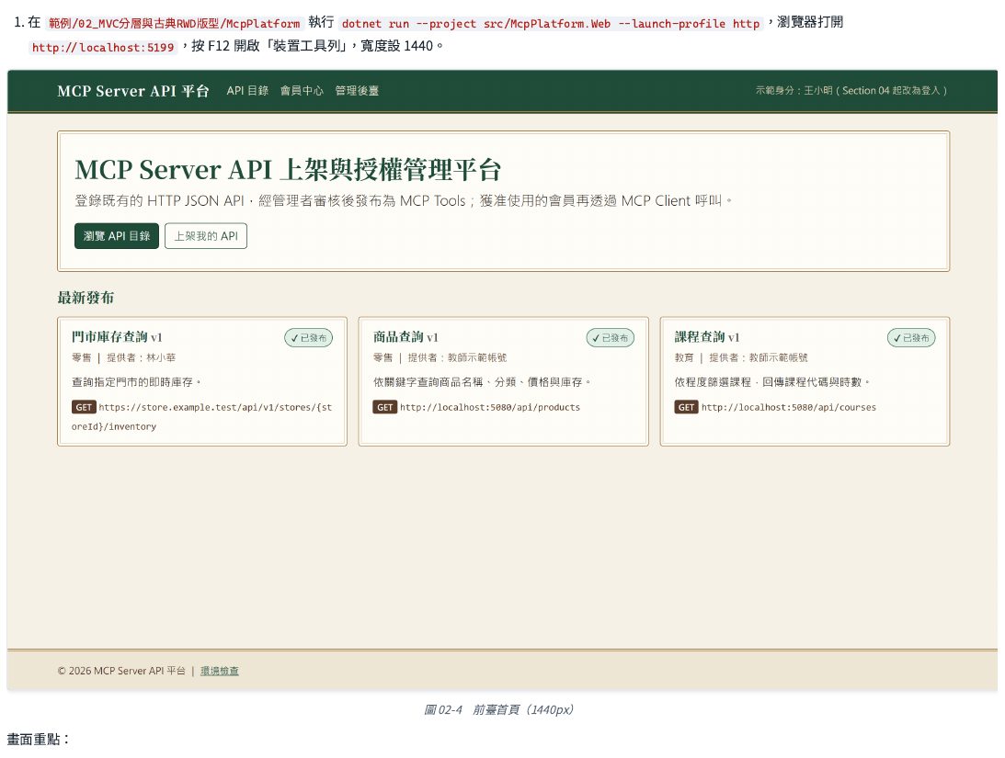Click the main heading MCP Server API 上架與授權管理平台

pyautogui.click(x=288, y=170)
